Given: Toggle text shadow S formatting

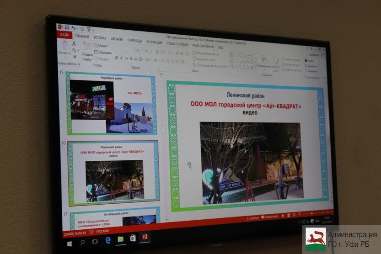Looking at the screenshot, I should [x=131, y=59].
